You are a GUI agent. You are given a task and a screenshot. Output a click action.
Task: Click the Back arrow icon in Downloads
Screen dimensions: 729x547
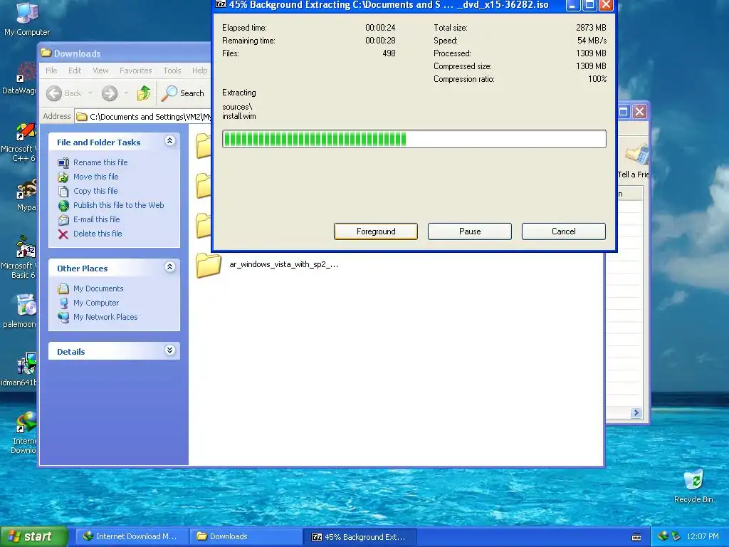pos(54,93)
